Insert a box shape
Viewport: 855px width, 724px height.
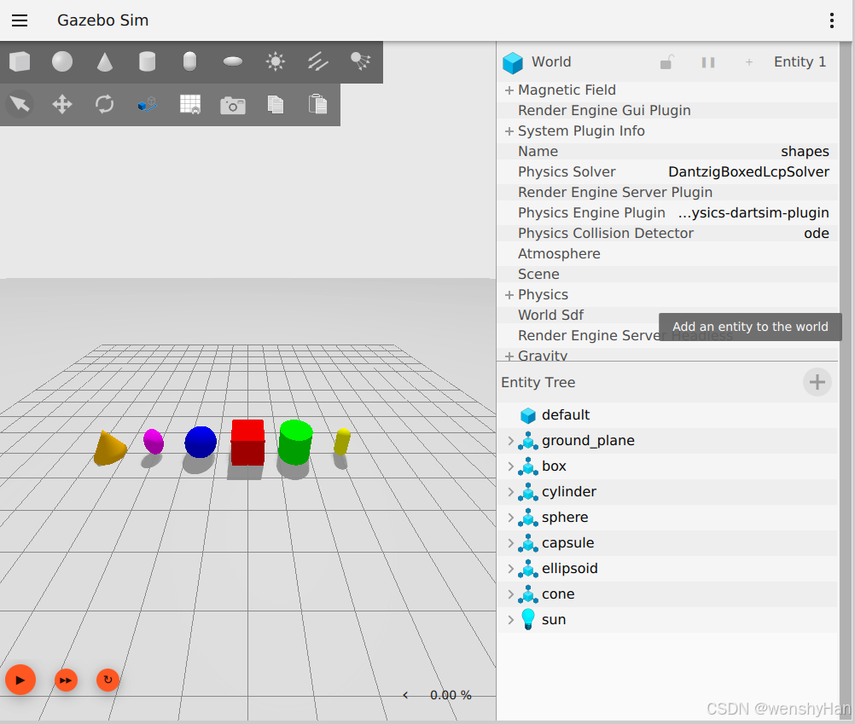(20, 61)
